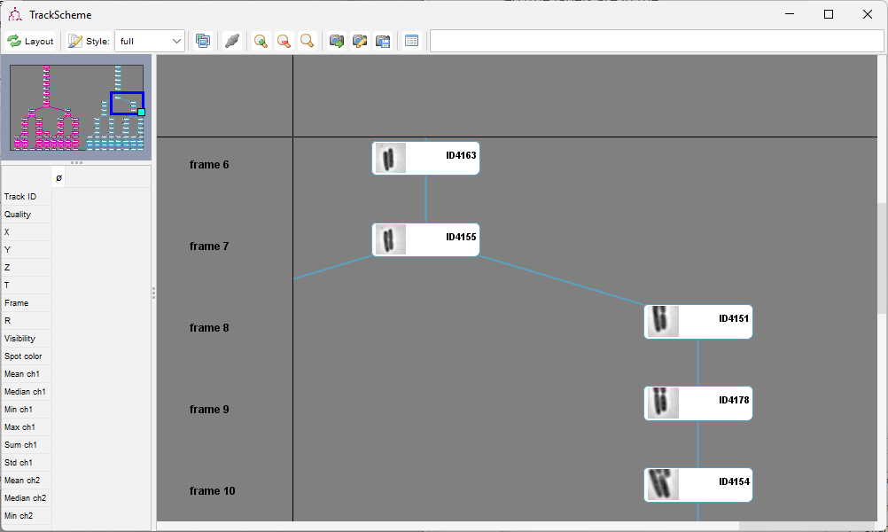Click the empty search text field in toolbar

pyautogui.click(x=657, y=42)
